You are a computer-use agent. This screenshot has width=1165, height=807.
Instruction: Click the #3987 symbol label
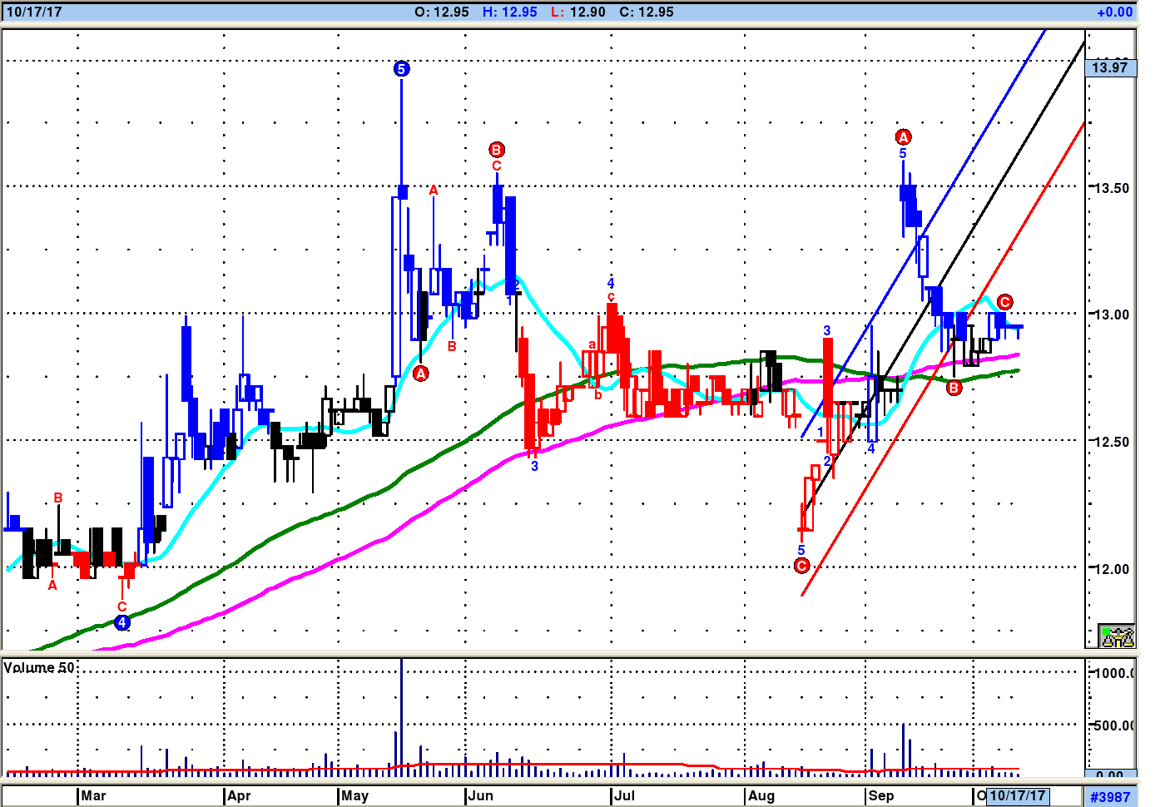click(x=1110, y=796)
